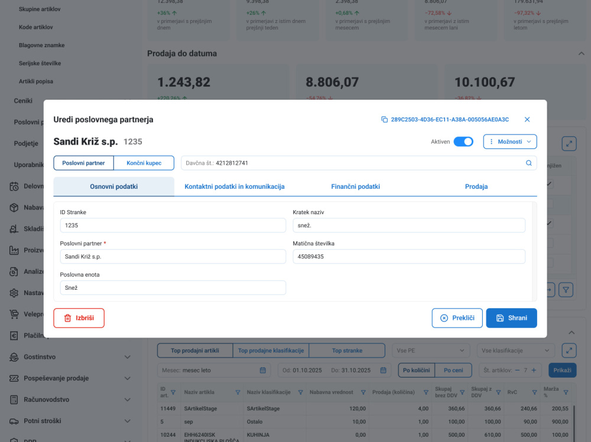Click the euro payment icon in sidebar
This screenshot has width=591, height=442.
coord(14,335)
